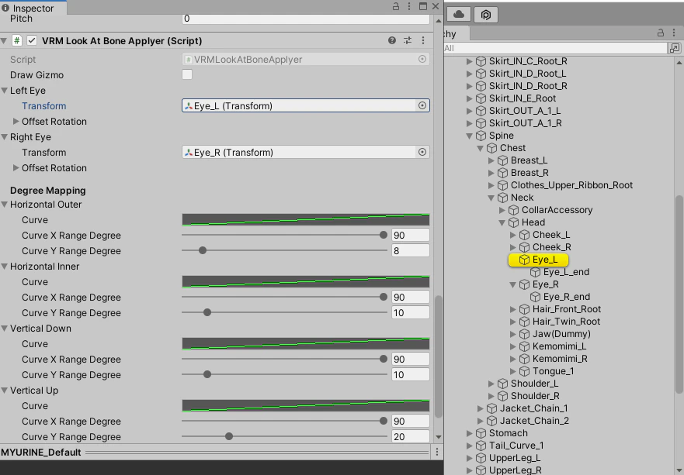Click the Hierarchy search mode icon
Viewport: 684px width, 475px height.
675,48
